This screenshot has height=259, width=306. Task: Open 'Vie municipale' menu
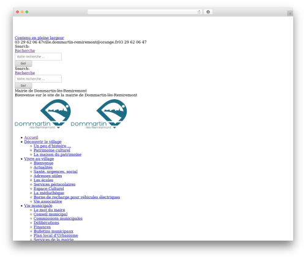tap(39, 206)
